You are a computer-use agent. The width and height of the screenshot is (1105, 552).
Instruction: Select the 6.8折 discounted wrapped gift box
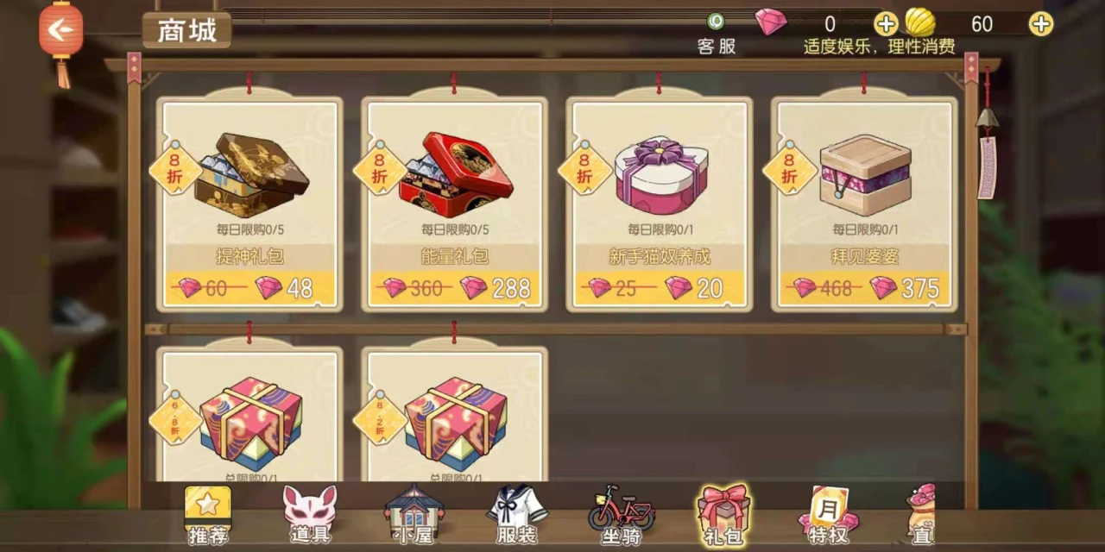[x=249, y=416]
